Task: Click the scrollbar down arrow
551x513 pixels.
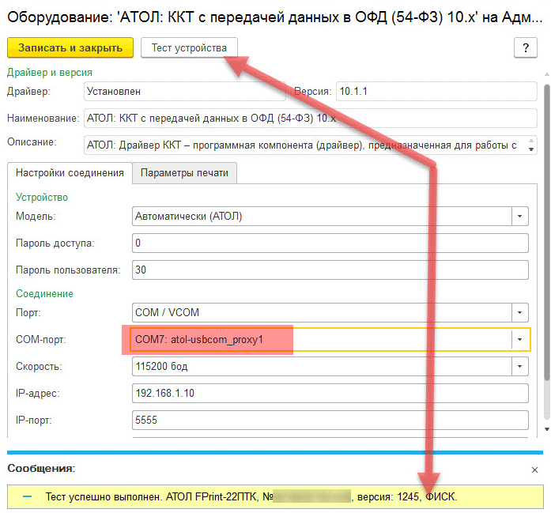Action: (x=546, y=429)
